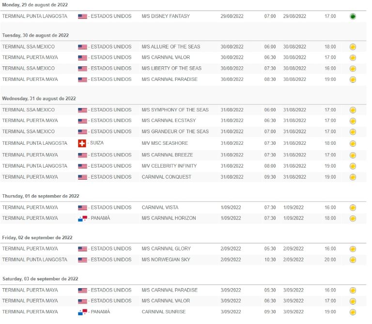This screenshot has width=372, height=324.
Task: Select the Monday, 29 de august de 2022 heading
Action: click(x=35, y=5)
